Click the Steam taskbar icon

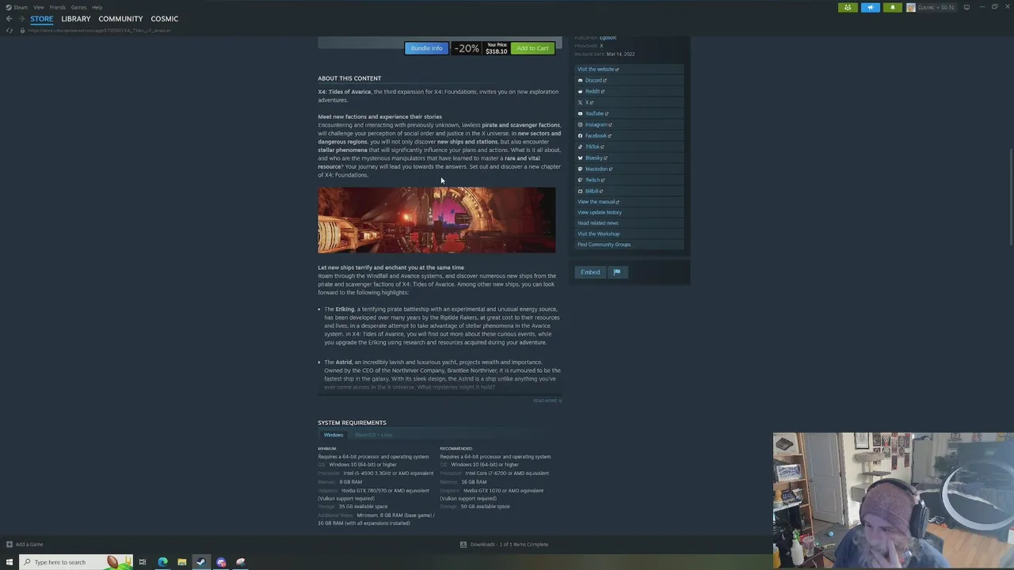pos(201,562)
